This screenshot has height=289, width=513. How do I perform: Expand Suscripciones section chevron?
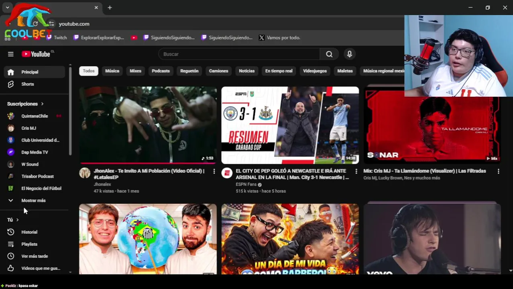click(42, 104)
